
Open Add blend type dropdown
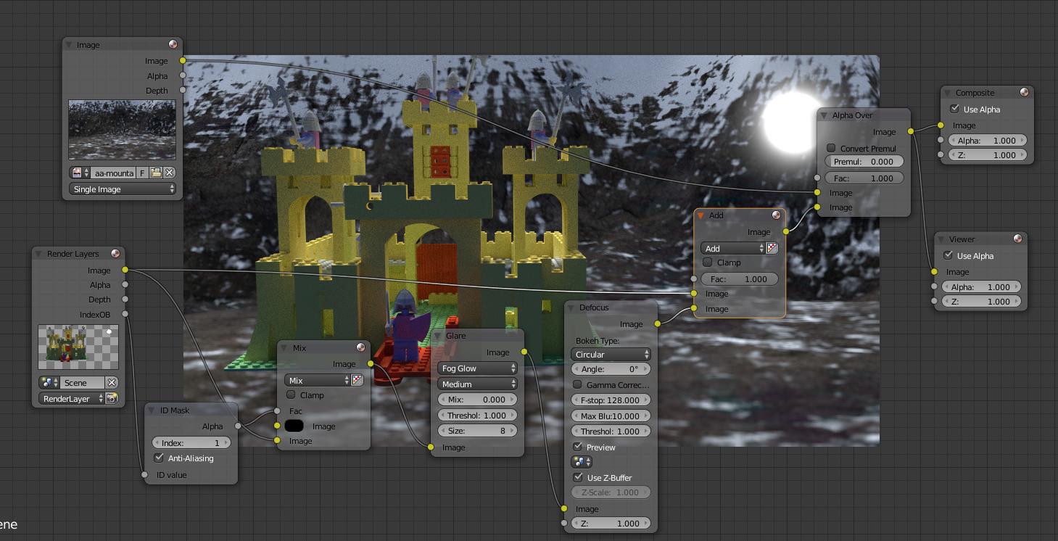(733, 248)
